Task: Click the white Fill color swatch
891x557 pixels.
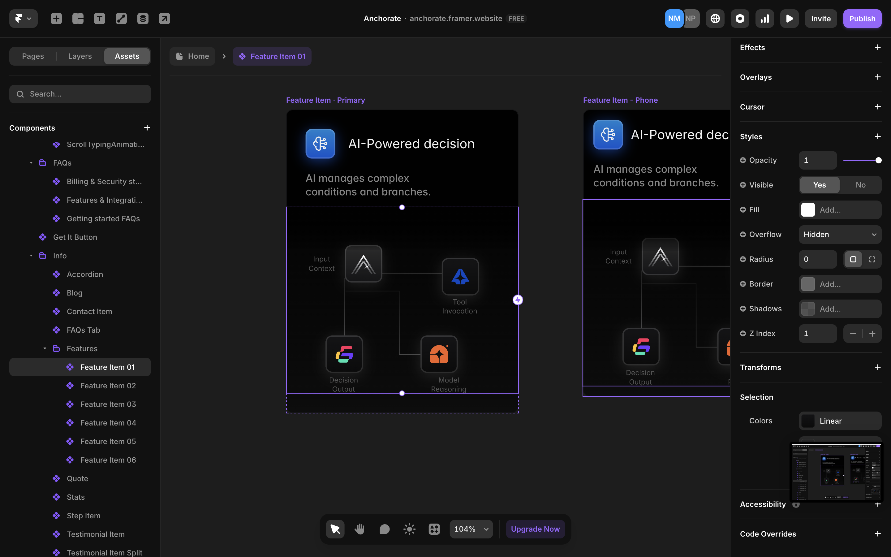Action: point(808,210)
